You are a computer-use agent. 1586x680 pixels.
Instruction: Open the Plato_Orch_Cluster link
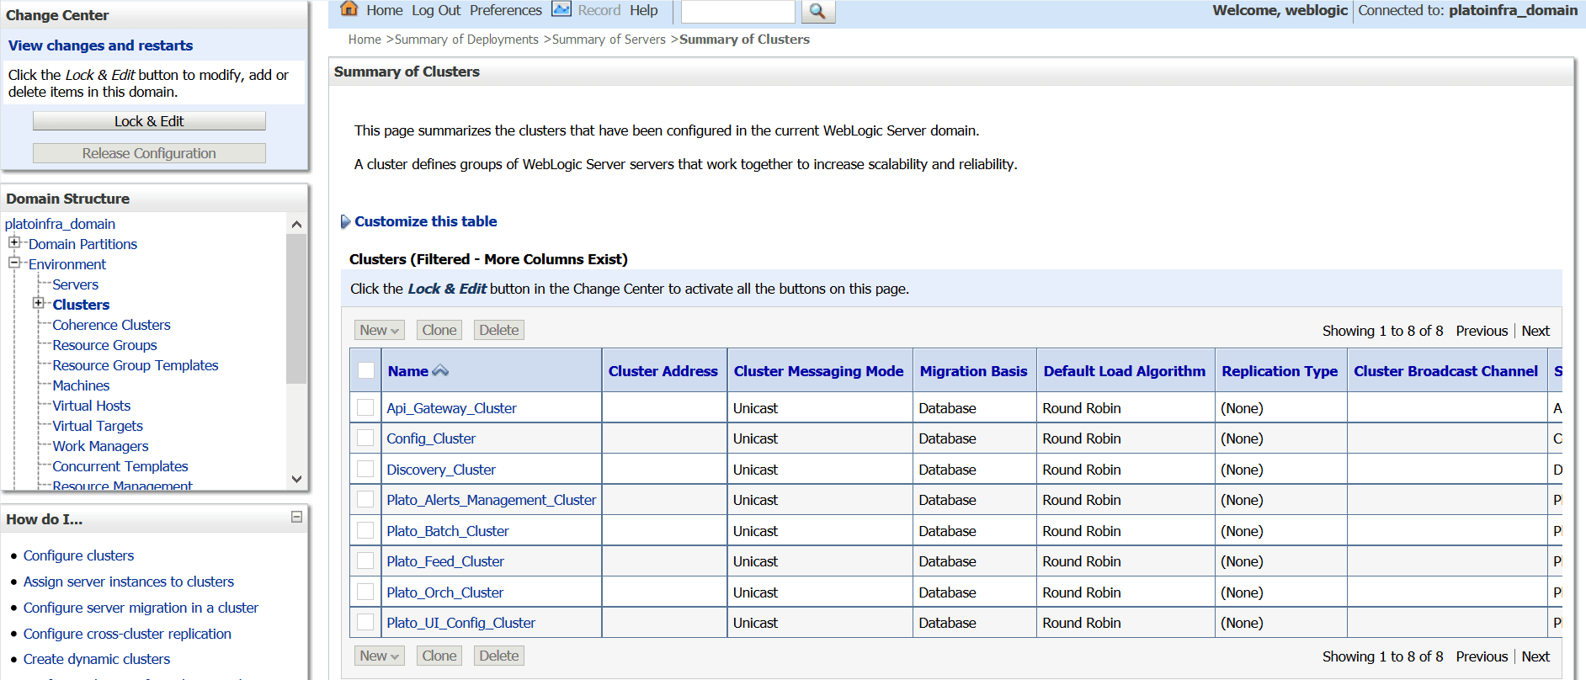[444, 592]
